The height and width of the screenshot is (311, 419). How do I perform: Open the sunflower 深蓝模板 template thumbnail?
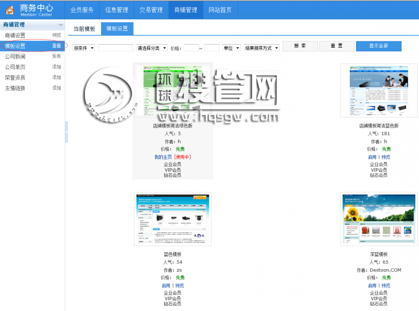point(371,219)
